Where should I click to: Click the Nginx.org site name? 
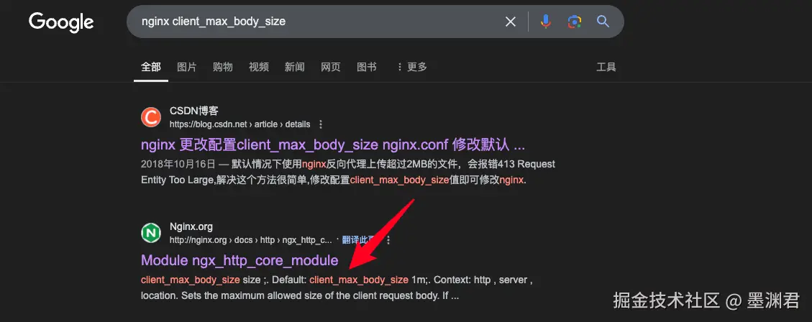191,226
